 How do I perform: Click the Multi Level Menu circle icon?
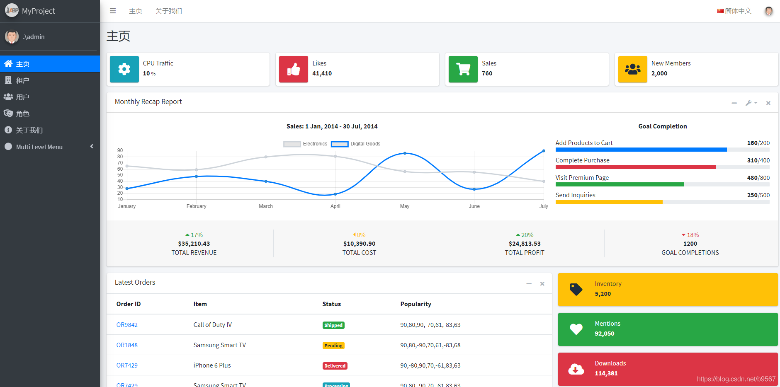8,146
